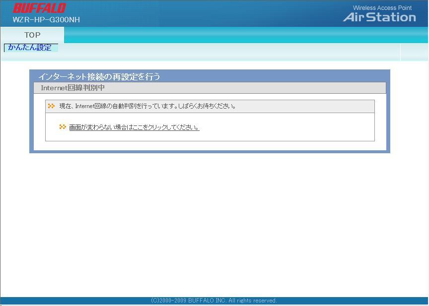Click the BUFFALO logo
The image size is (429, 306).
39,8
